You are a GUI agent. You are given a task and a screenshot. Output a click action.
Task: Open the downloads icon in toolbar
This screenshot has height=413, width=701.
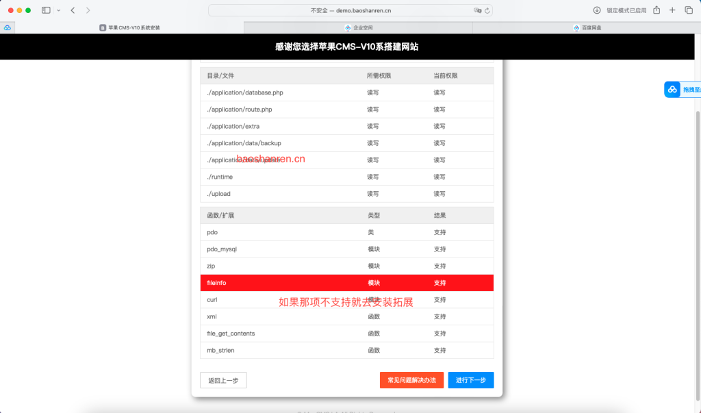(x=597, y=10)
